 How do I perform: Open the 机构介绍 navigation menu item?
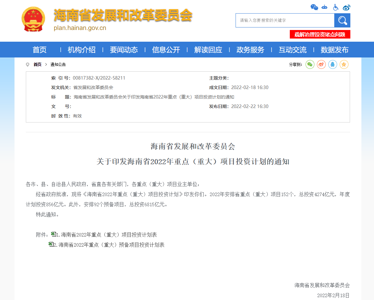pyautogui.click(x=81, y=50)
